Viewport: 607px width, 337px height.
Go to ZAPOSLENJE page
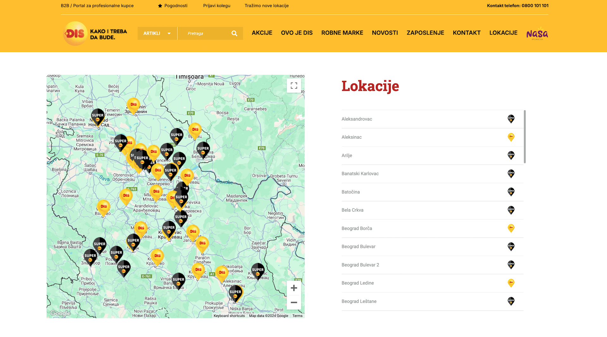pos(425,33)
